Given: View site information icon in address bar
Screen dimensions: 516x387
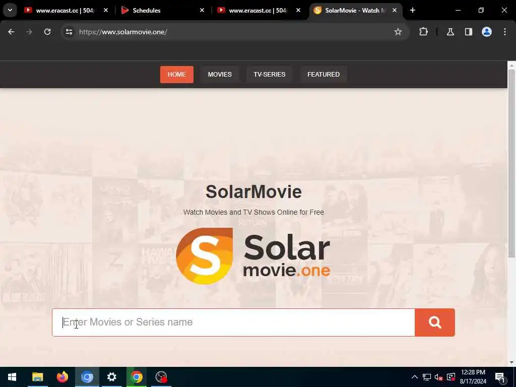Looking at the screenshot, I should (69, 32).
